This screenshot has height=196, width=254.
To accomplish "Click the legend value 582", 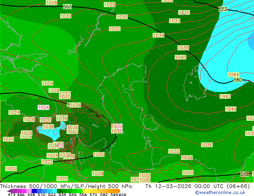I will point(104,194).
